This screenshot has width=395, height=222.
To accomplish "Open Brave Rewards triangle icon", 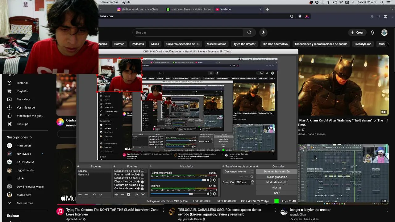I will (307, 16).
